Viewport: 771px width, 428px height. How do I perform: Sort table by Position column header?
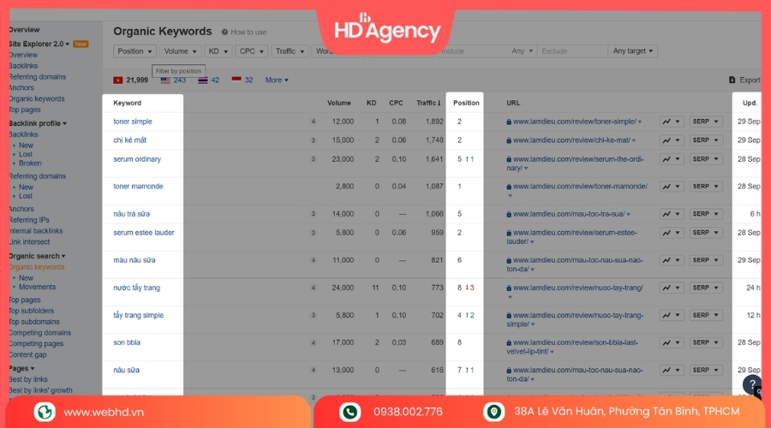pyautogui.click(x=466, y=103)
